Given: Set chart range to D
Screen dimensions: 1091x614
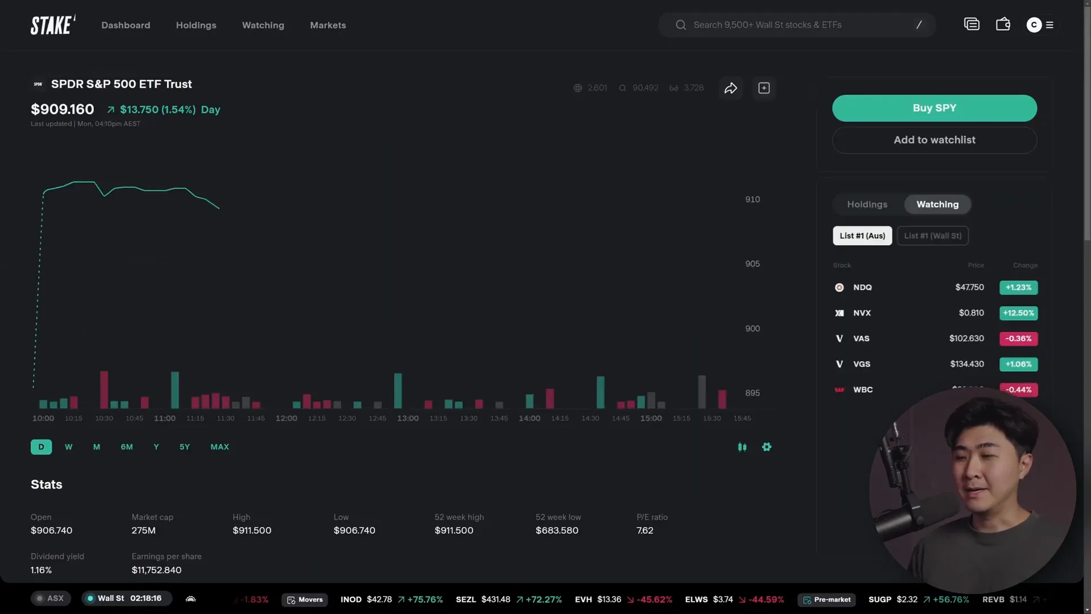Looking at the screenshot, I should tap(41, 447).
